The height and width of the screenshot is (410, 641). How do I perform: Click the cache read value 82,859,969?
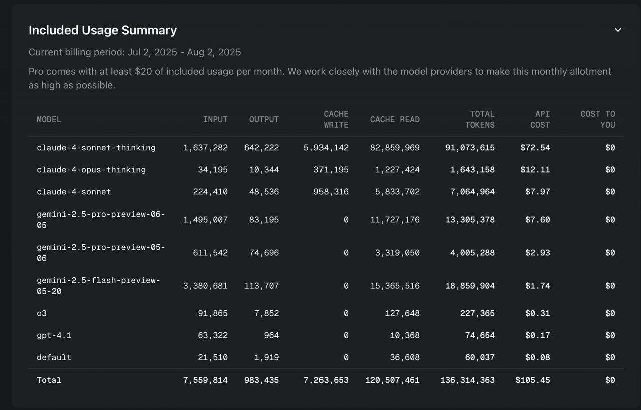(x=395, y=148)
